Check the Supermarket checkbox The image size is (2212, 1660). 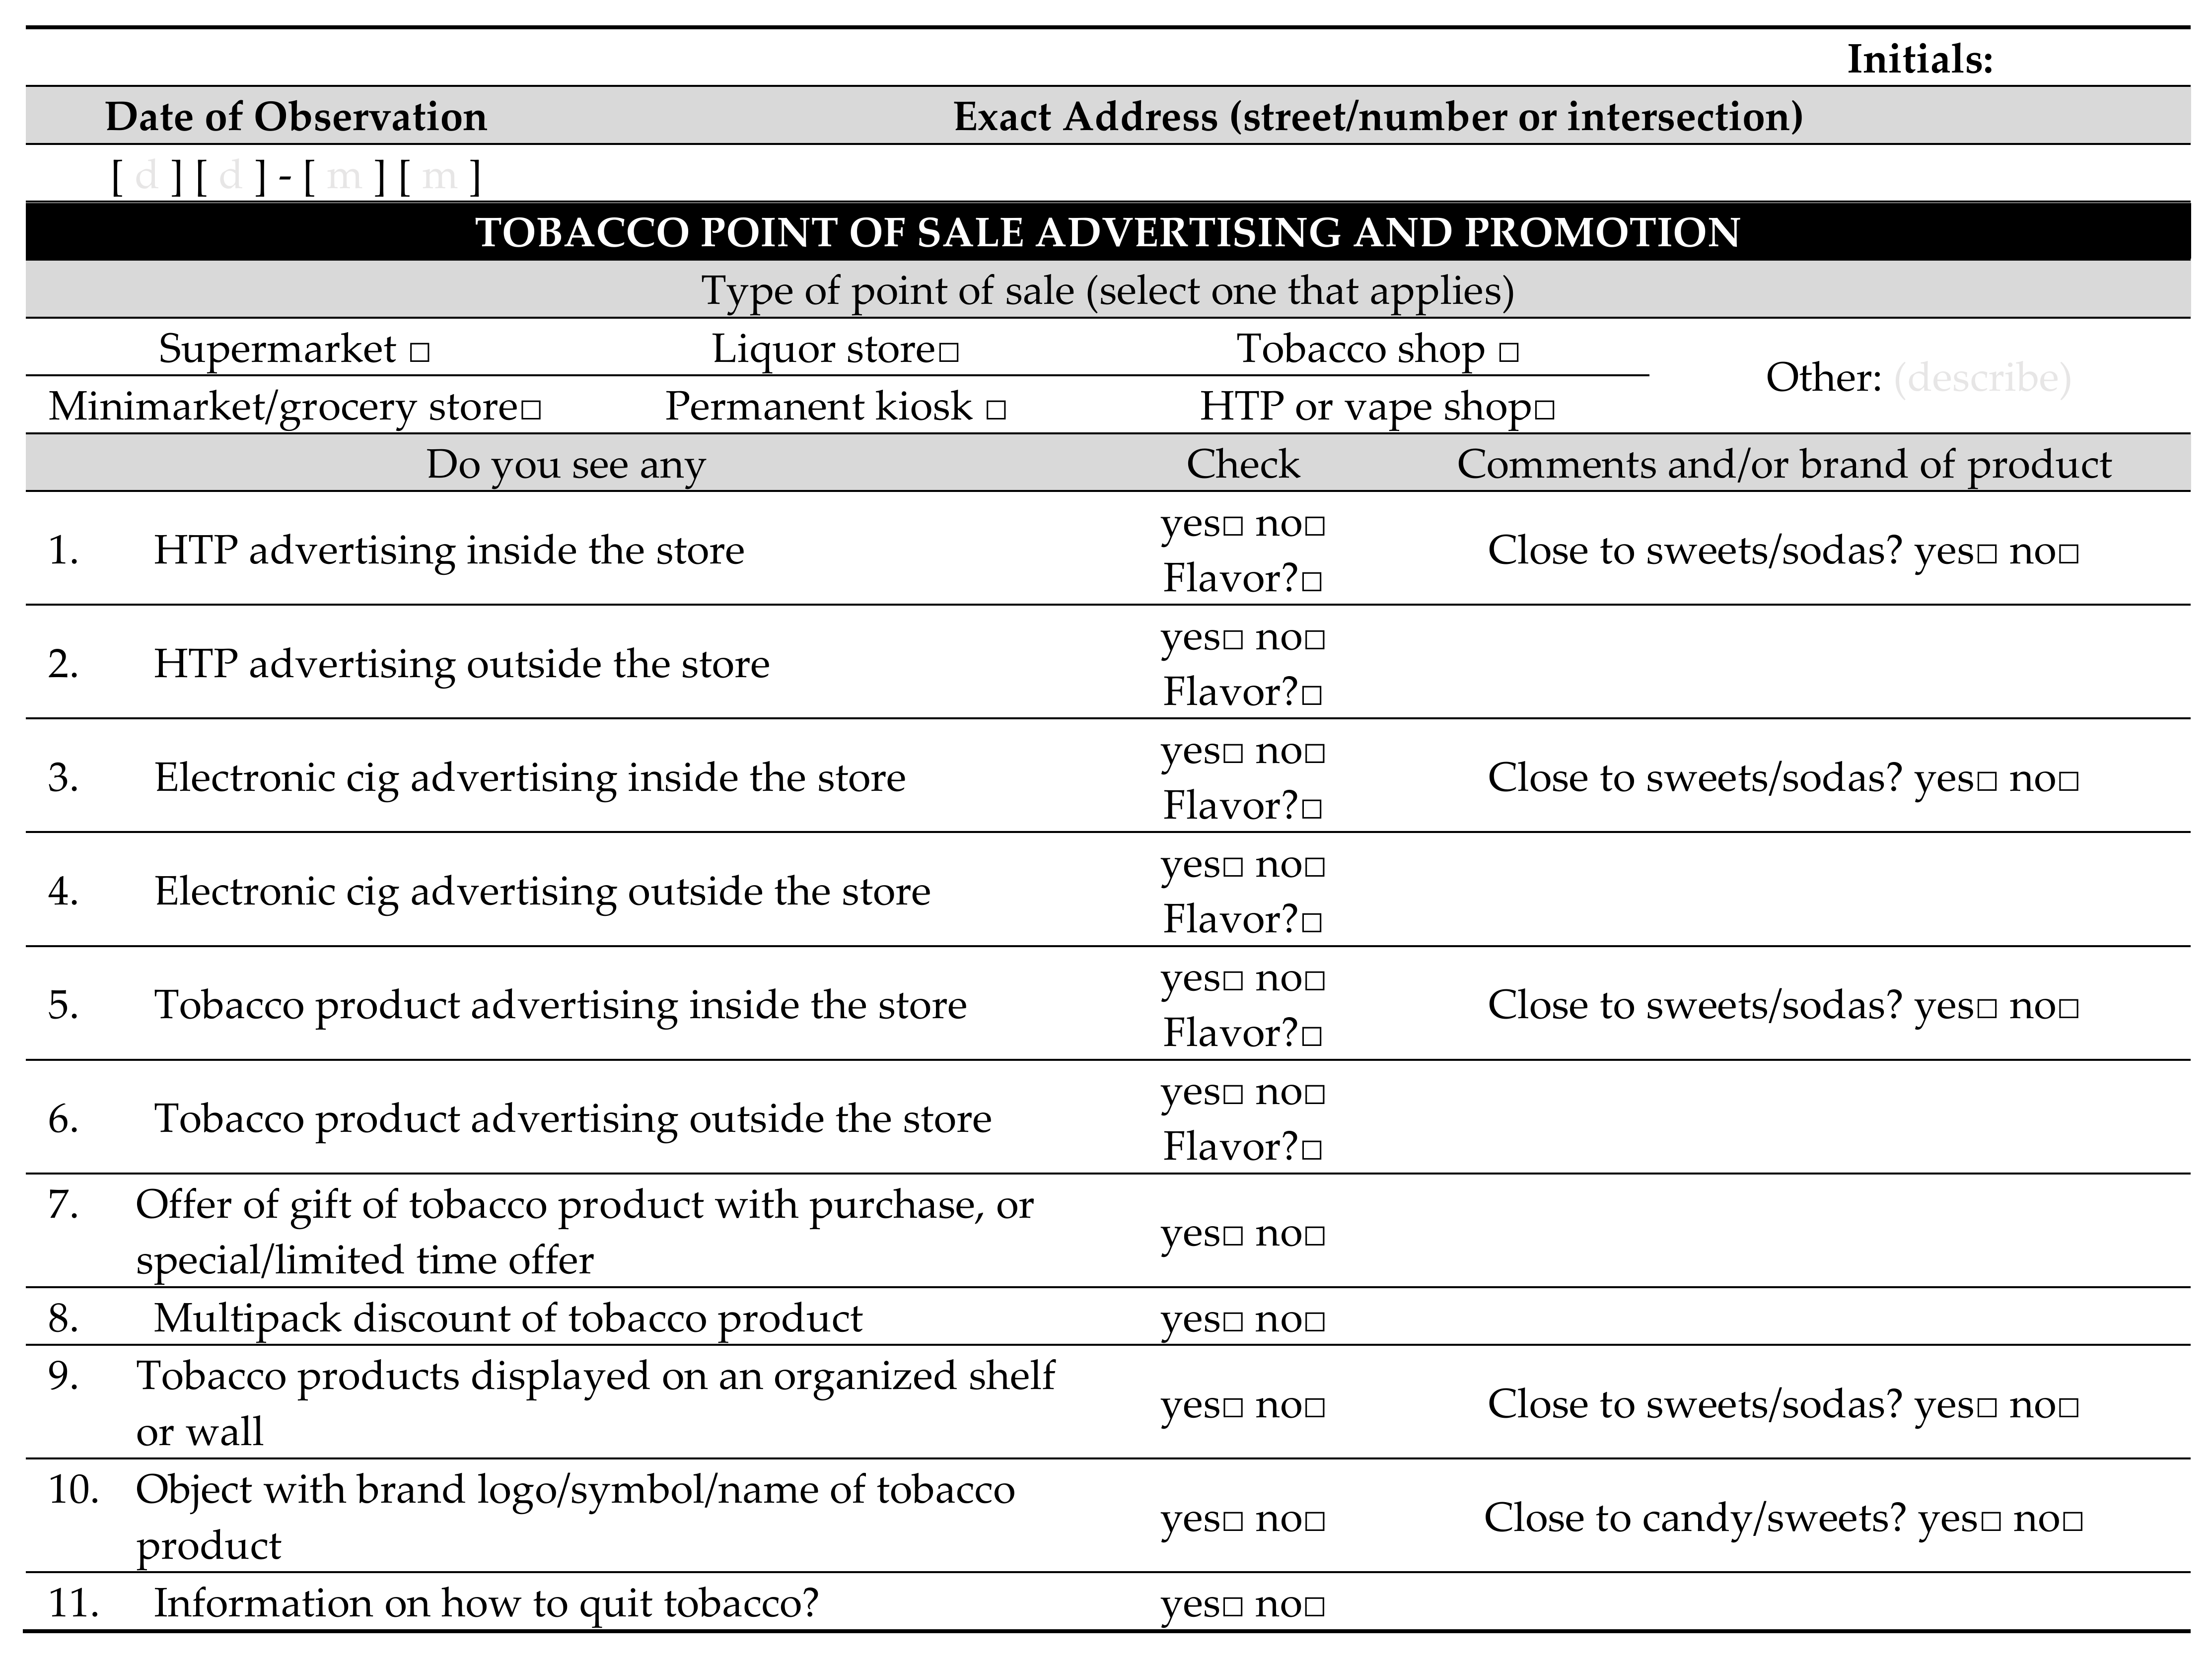click(x=420, y=353)
